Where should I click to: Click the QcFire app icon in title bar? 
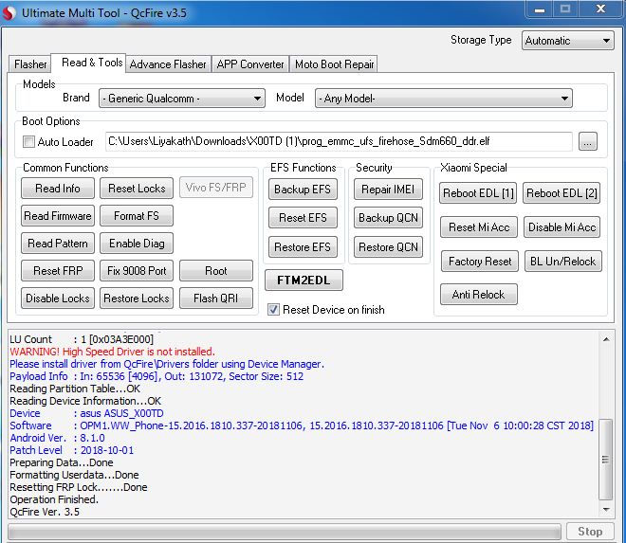click(x=9, y=12)
